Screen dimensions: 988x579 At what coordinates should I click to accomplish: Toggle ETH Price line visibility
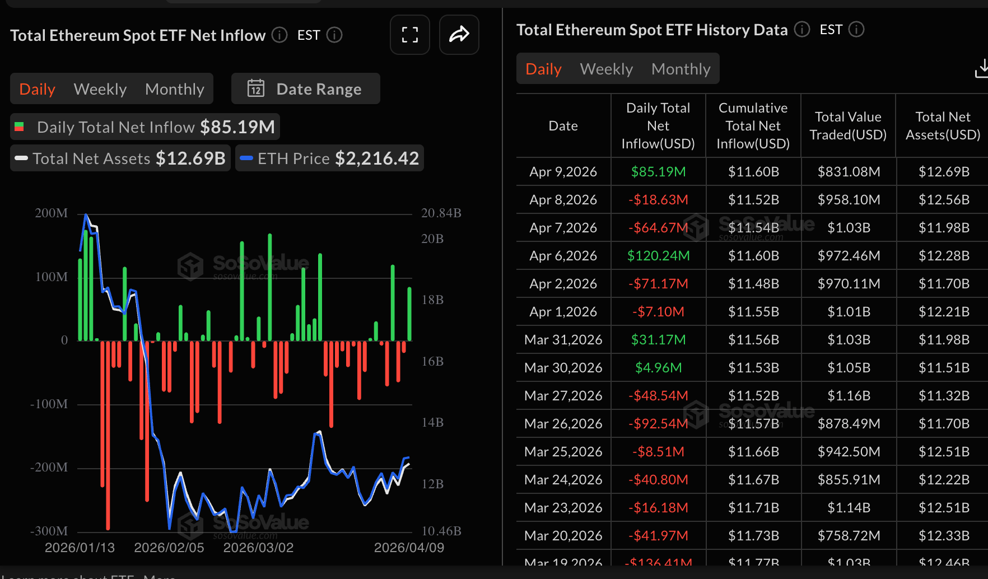click(x=329, y=158)
